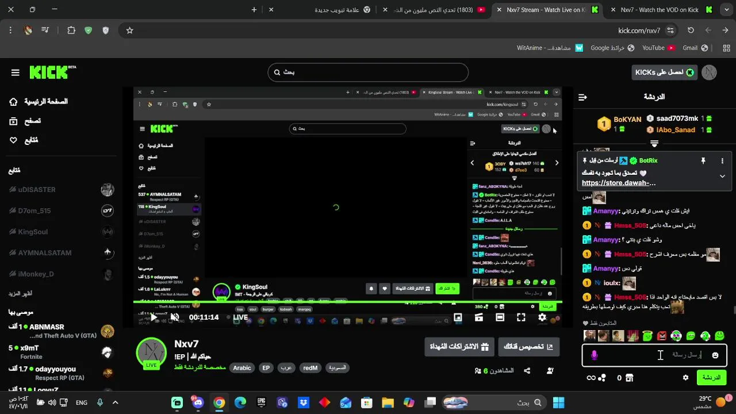
Task: Select the Arabic tag
Action: 242,368
